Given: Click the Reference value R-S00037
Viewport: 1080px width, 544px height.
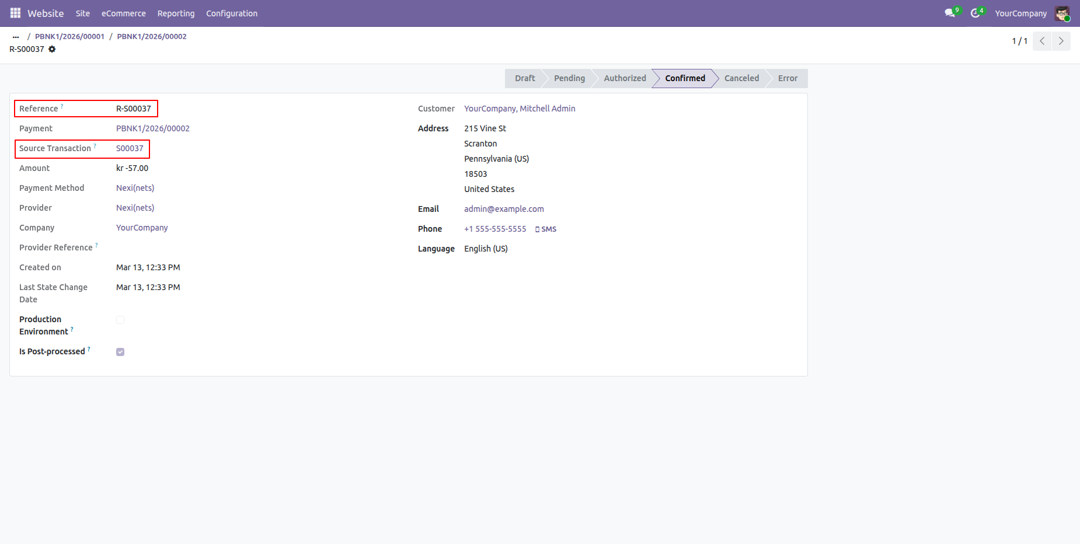Looking at the screenshot, I should click(x=134, y=109).
